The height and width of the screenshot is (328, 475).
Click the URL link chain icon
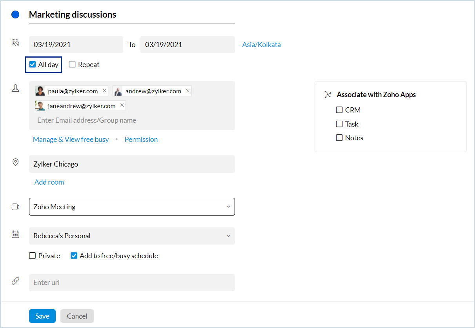pos(15,281)
